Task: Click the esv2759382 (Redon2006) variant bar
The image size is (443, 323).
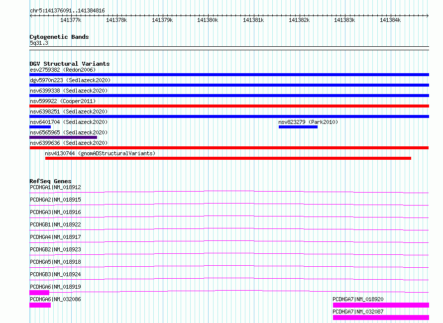Action: [x=229, y=75]
